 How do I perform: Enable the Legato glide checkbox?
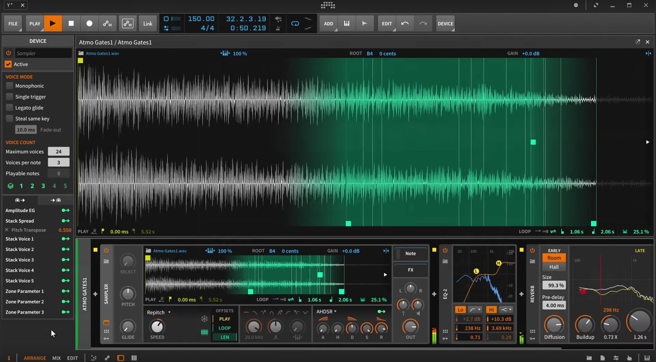click(9, 108)
